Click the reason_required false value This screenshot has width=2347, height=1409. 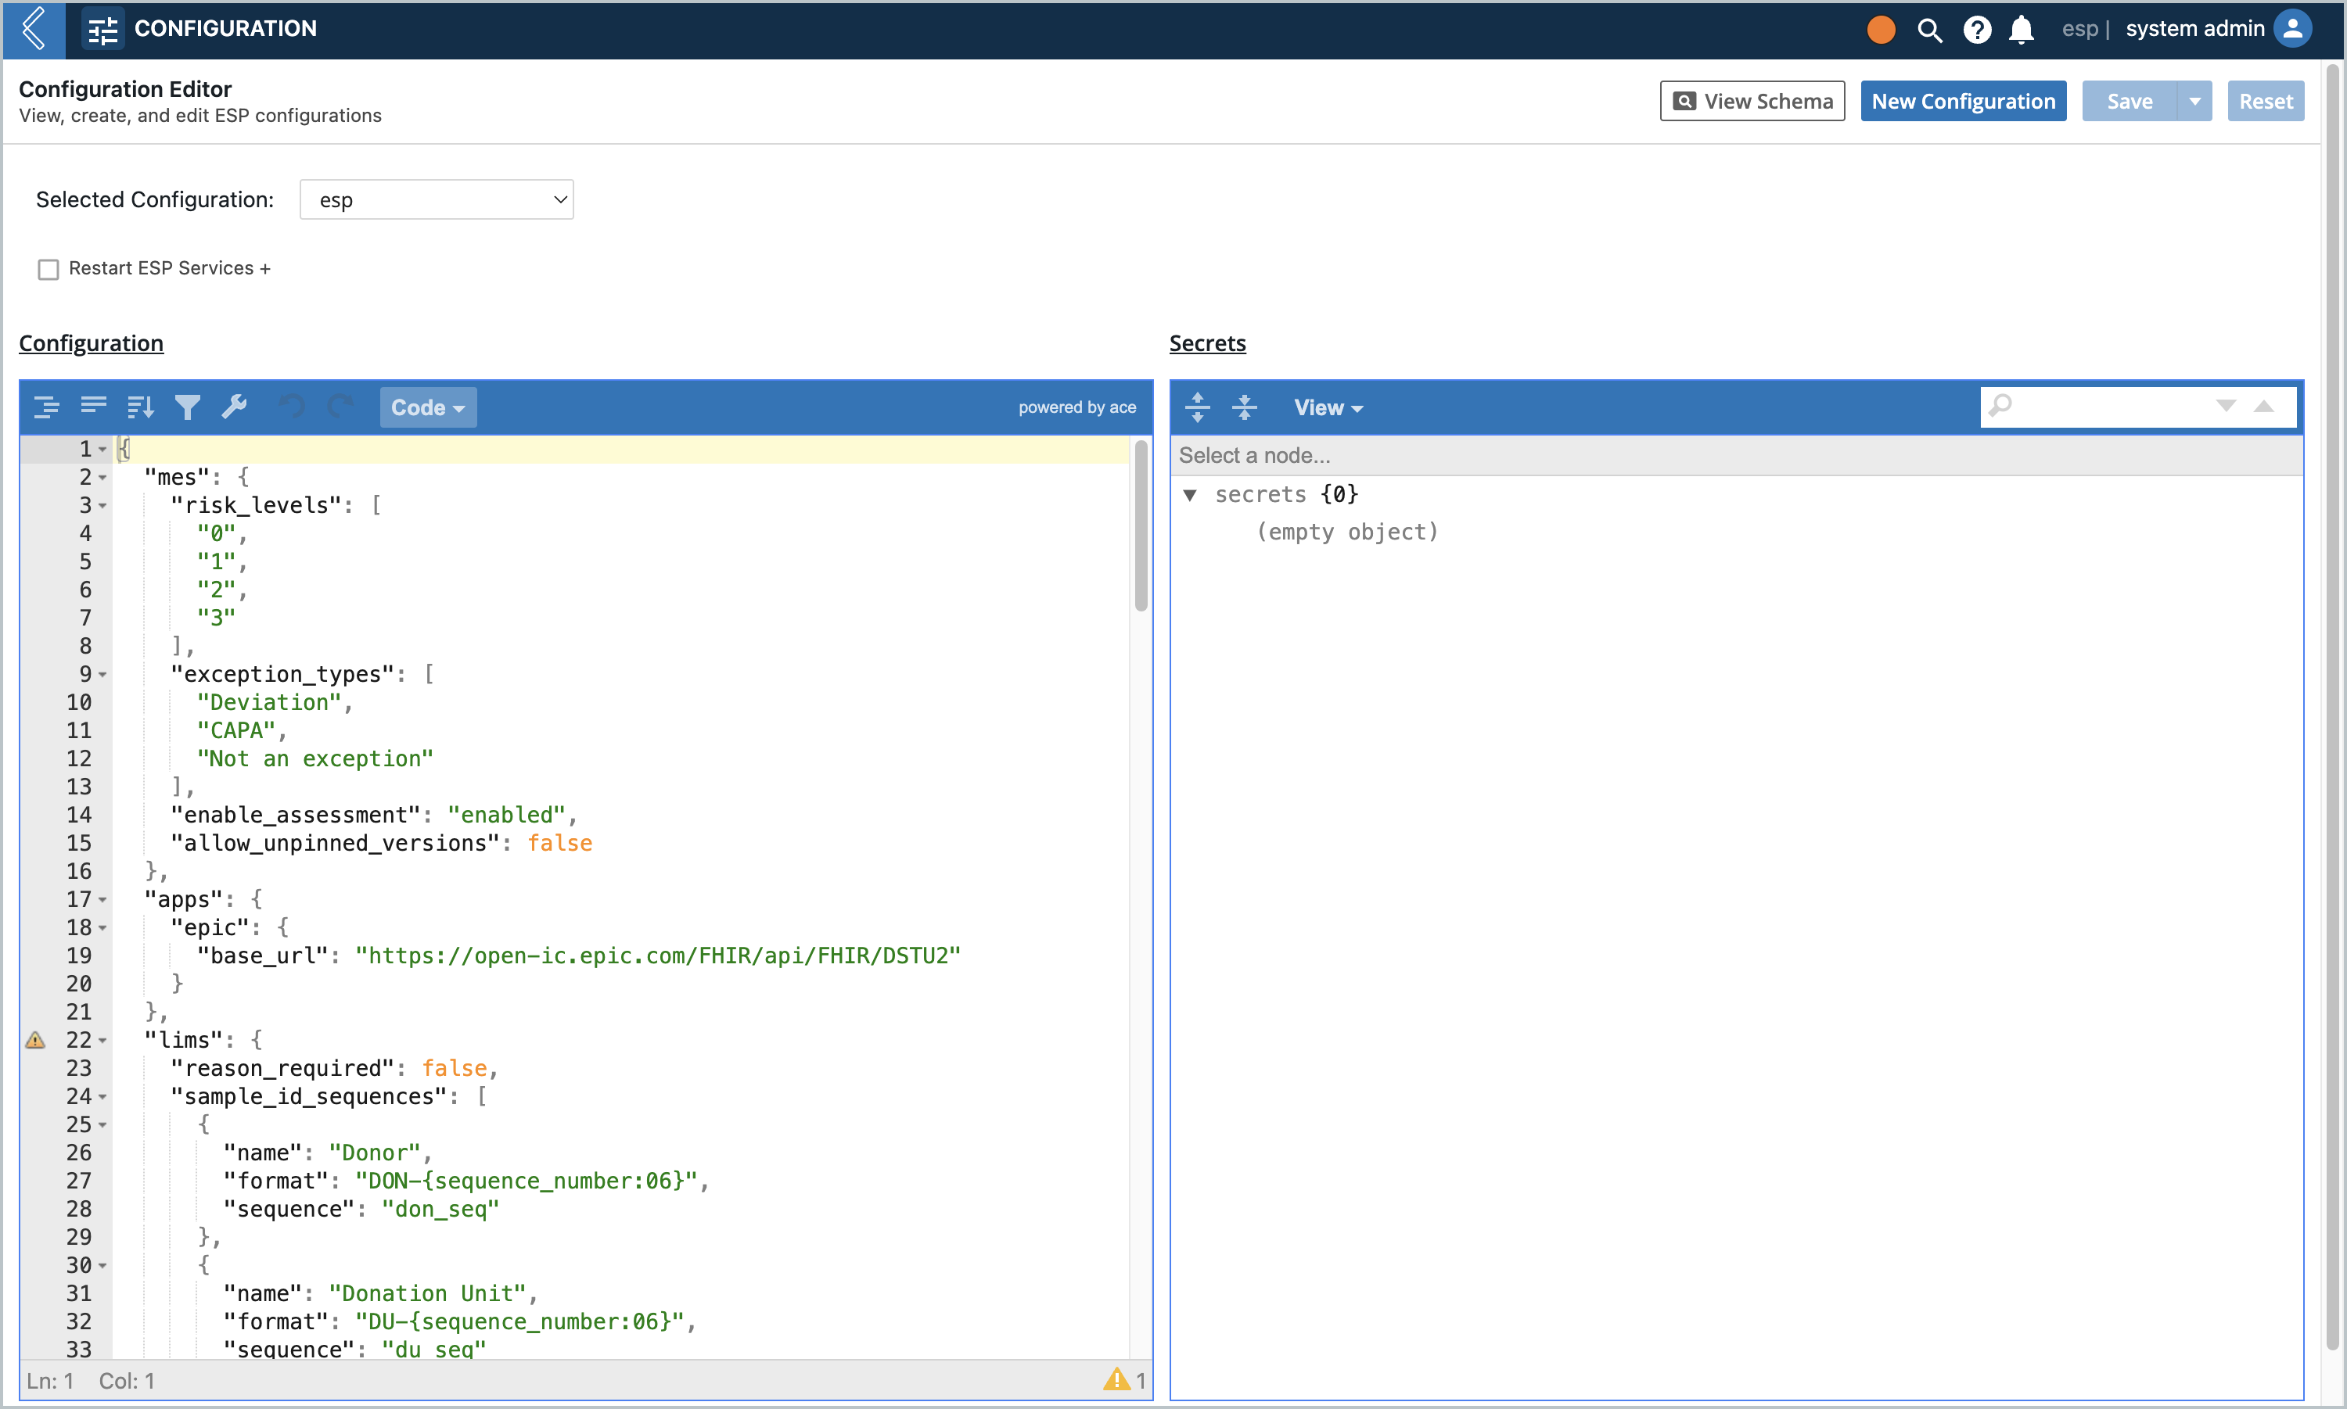454,1069
